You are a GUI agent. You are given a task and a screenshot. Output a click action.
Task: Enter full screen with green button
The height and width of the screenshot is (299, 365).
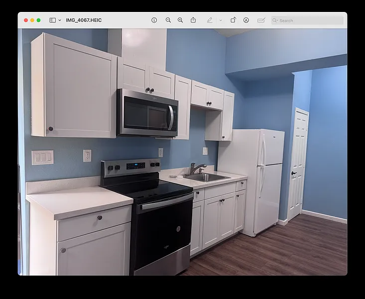click(x=39, y=20)
